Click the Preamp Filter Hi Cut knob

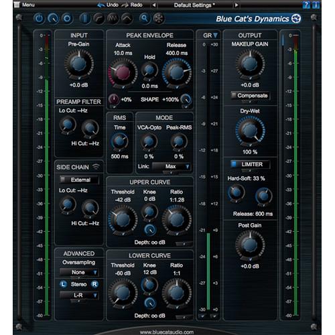tap(90, 128)
